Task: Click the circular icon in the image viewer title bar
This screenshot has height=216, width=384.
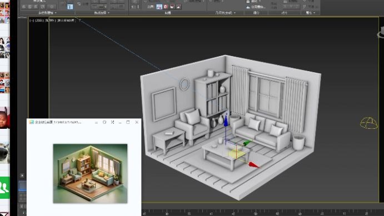Action: [104, 122]
